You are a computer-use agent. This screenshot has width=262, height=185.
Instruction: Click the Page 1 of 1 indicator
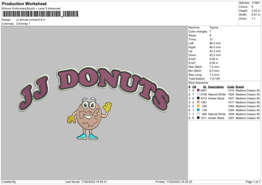point(253,182)
